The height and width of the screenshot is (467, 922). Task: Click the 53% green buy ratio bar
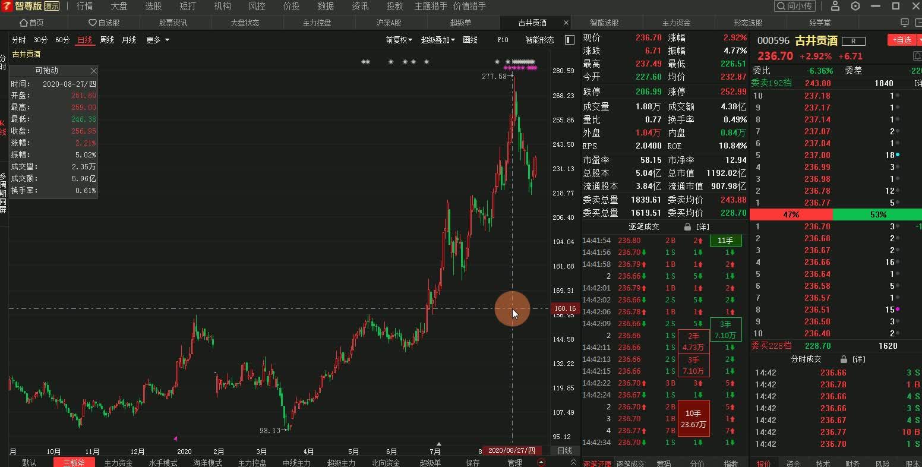[877, 214]
